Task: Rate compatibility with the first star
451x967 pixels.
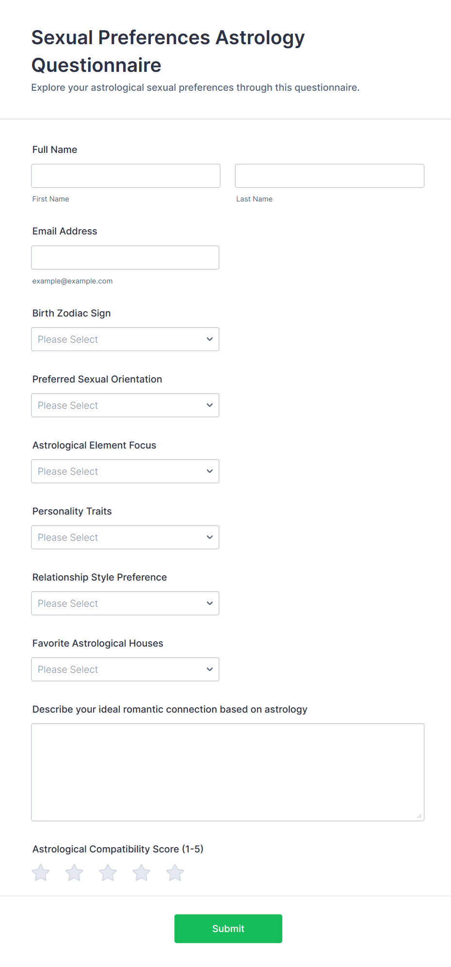Action: click(x=41, y=872)
